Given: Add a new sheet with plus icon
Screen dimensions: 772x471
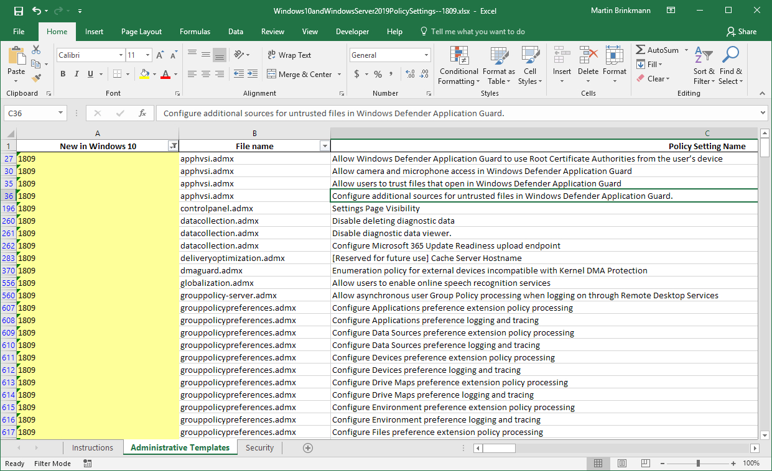Looking at the screenshot, I should click(307, 448).
